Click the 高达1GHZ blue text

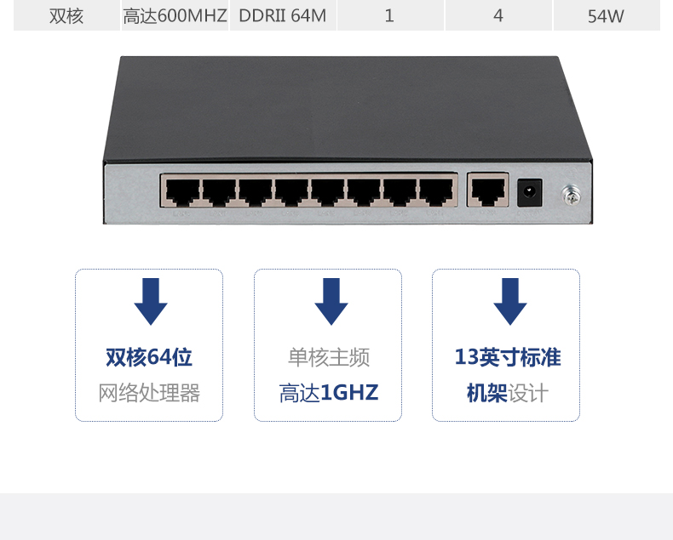(329, 393)
